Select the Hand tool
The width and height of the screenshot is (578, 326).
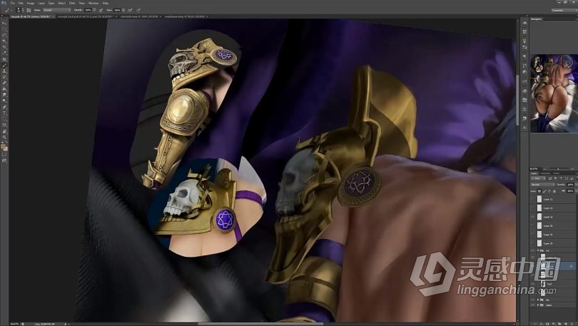(4, 131)
